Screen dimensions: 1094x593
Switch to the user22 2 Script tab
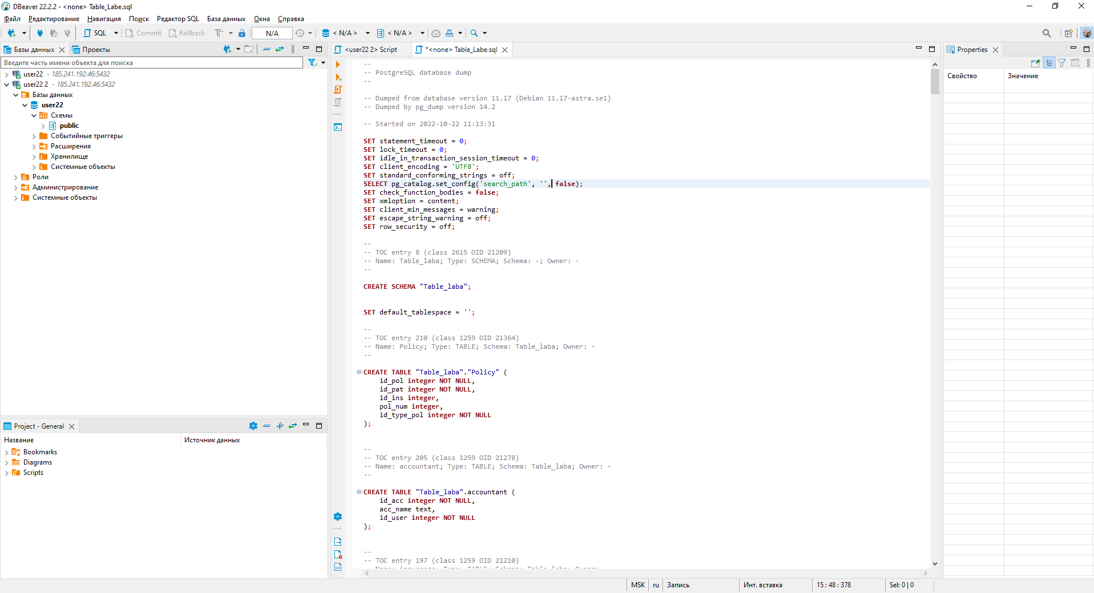(371, 50)
